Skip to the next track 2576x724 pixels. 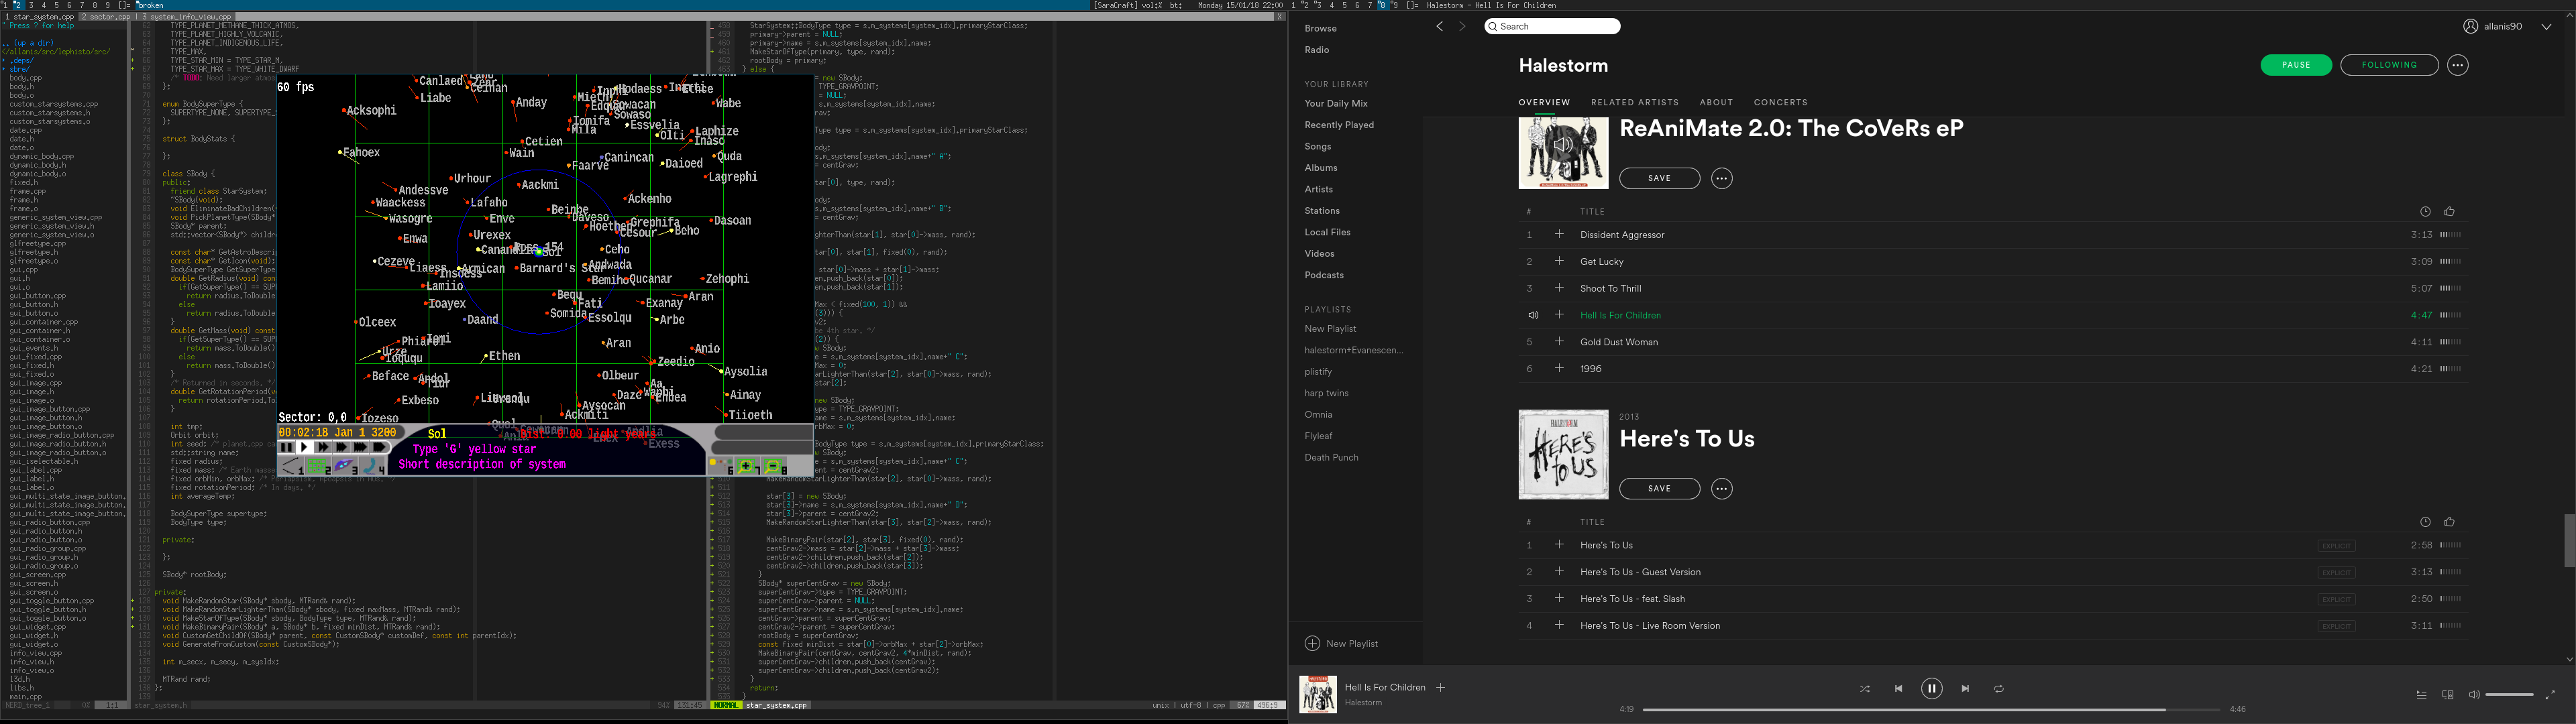1965,689
